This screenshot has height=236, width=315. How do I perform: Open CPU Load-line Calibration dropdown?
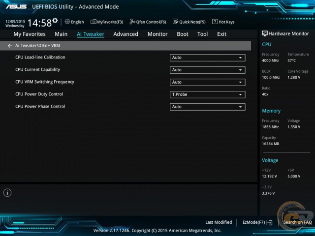point(207,58)
